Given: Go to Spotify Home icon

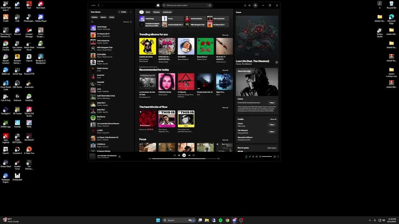Looking at the screenshot, I should pyautogui.click(x=158, y=5).
